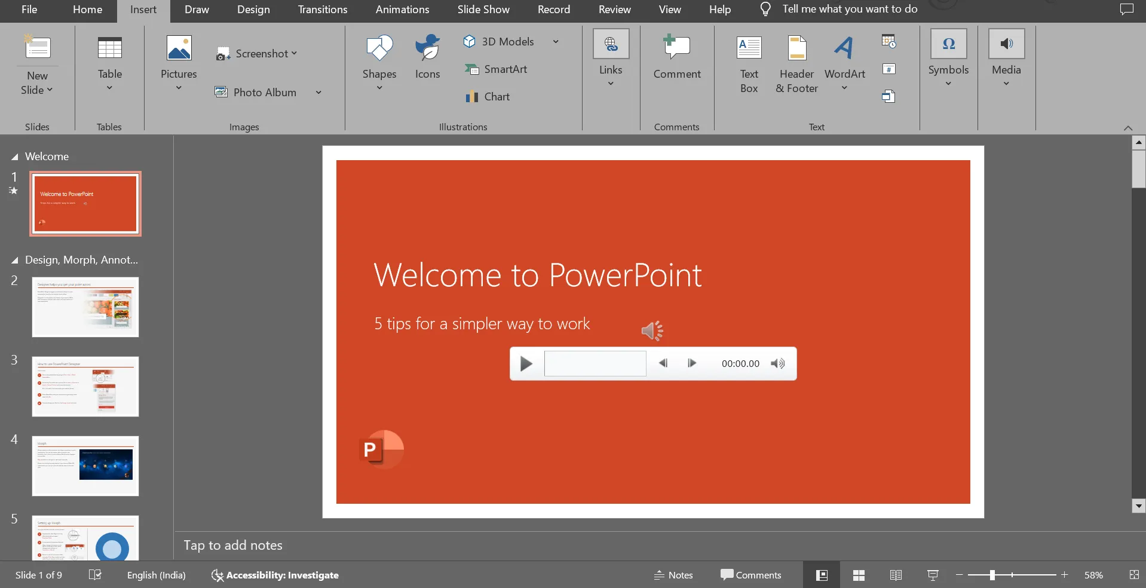This screenshot has height=588, width=1146.
Task: Click Accessibility: Investigate in status bar
Action: pos(275,575)
